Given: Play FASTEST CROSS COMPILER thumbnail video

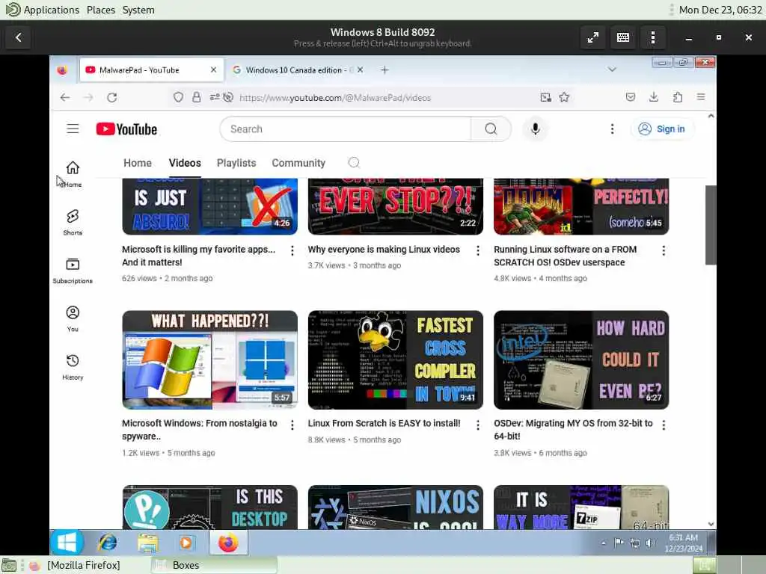Looking at the screenshot, I should pyautogui.click(x=396, y=359).
